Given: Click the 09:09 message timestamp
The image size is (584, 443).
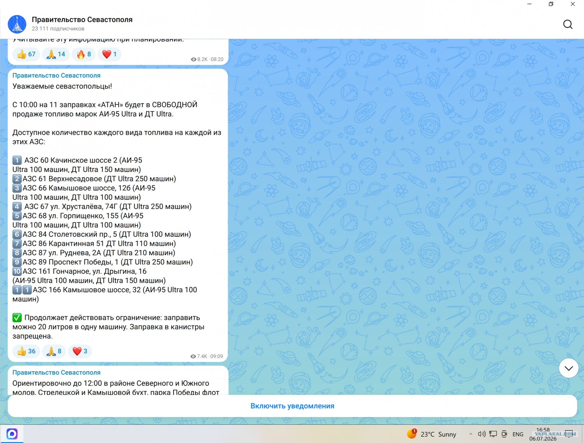Looking at the screenshot, I should (x=217, y=356).
